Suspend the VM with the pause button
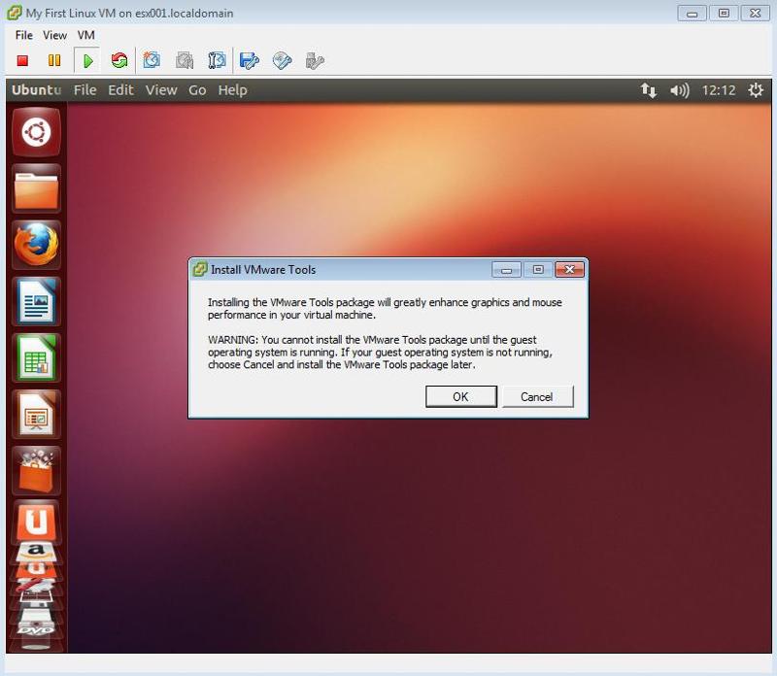777x676 pixels. click(54, 60)
